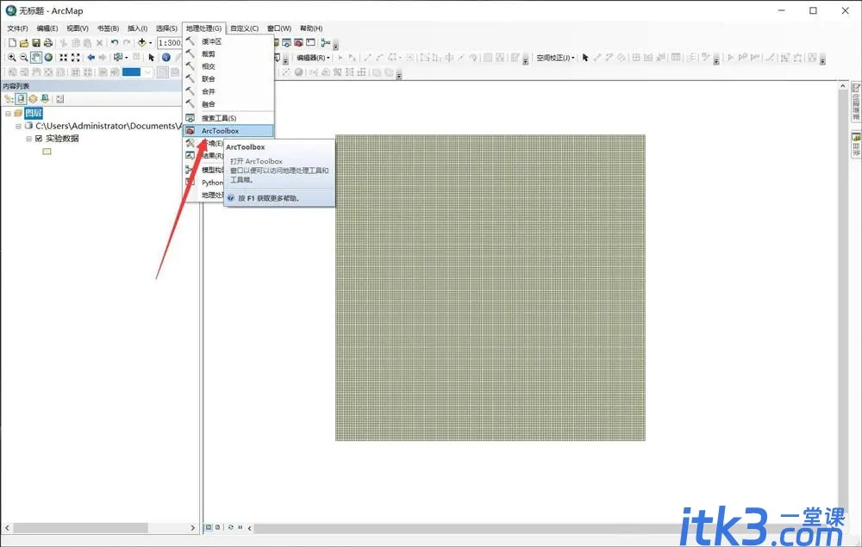This screenshot has width=862, height=547.
Task: Print the map
Action: [47, 43]
